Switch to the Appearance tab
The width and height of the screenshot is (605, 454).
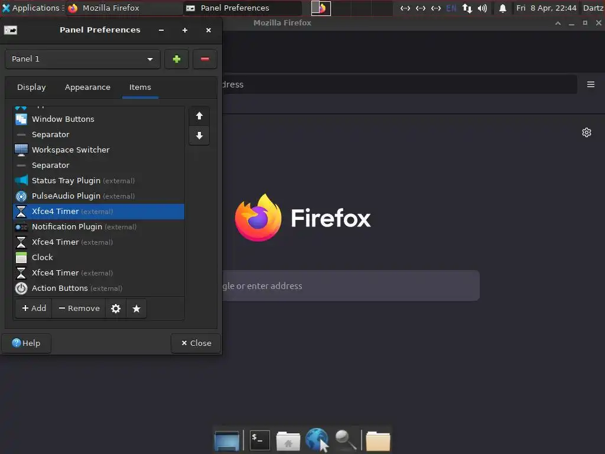(x=87, y=87)
